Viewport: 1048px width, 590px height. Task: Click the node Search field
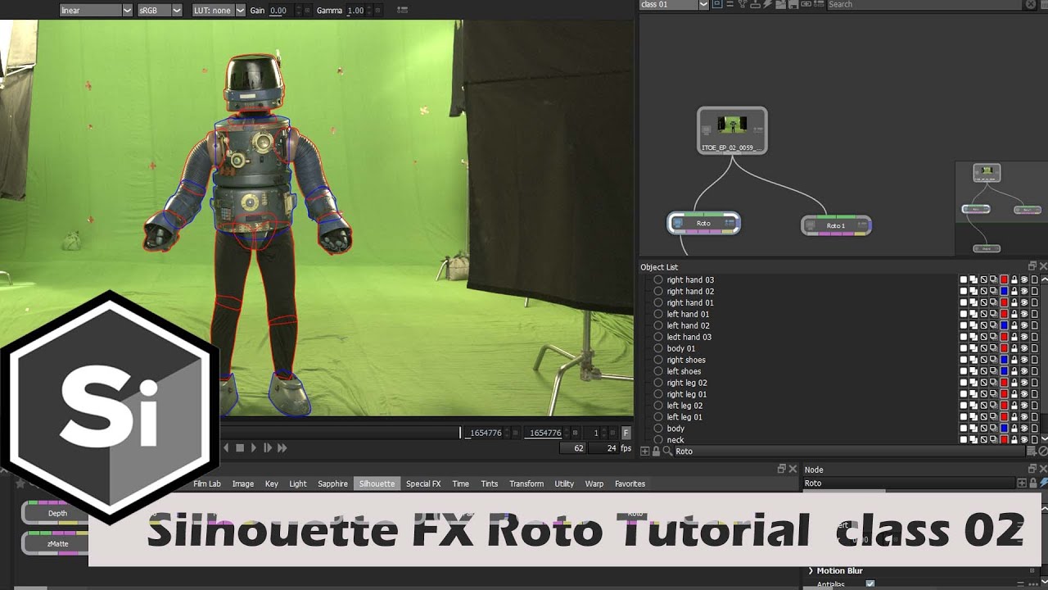(925, 5)
